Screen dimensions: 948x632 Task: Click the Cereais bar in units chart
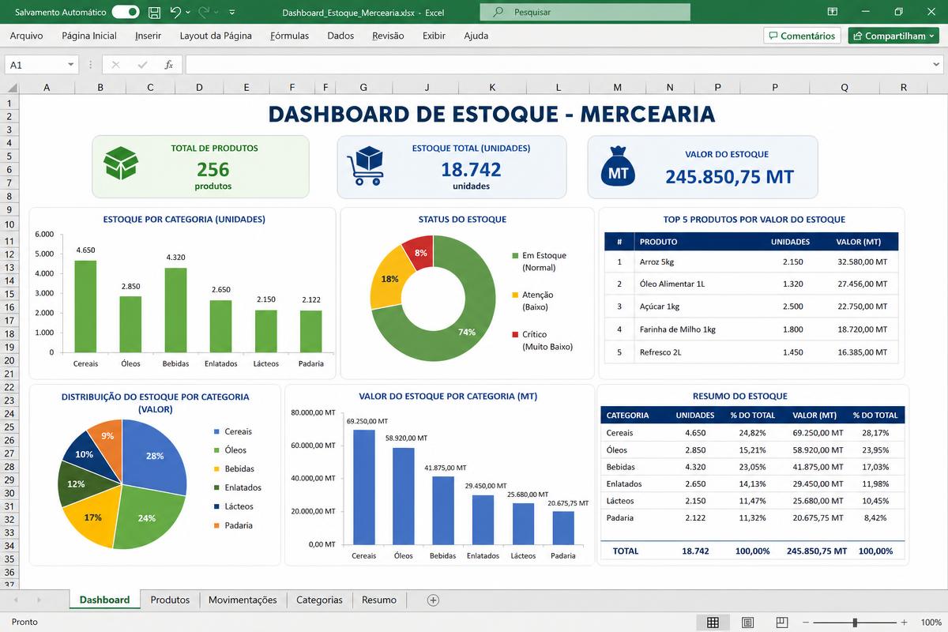point(85,307)
